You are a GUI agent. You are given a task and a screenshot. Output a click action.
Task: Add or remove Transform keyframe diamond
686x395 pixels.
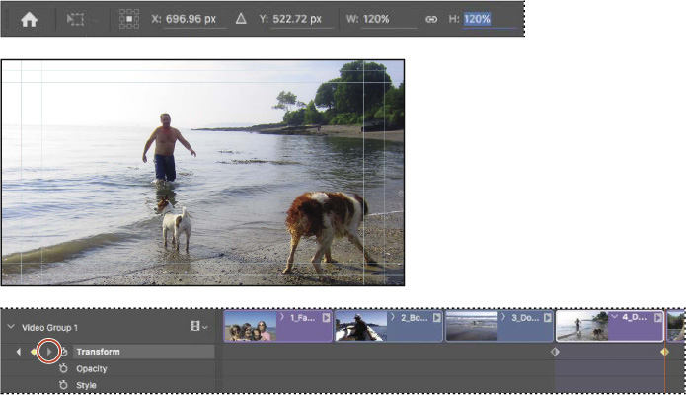[34, 352]
